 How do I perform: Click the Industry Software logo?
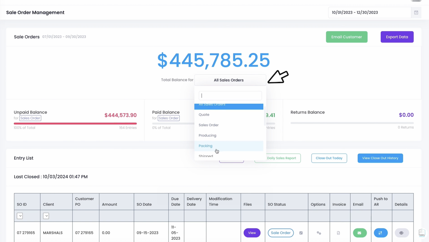pyautogui.click(x=422, y=233)
